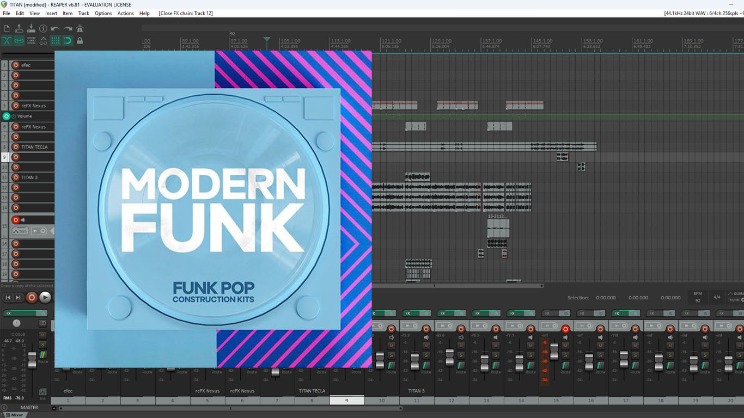Mute mixer strip 12
Image resolution: width=744 pixels, height=418 pixels.
click(x=461, y=346)
